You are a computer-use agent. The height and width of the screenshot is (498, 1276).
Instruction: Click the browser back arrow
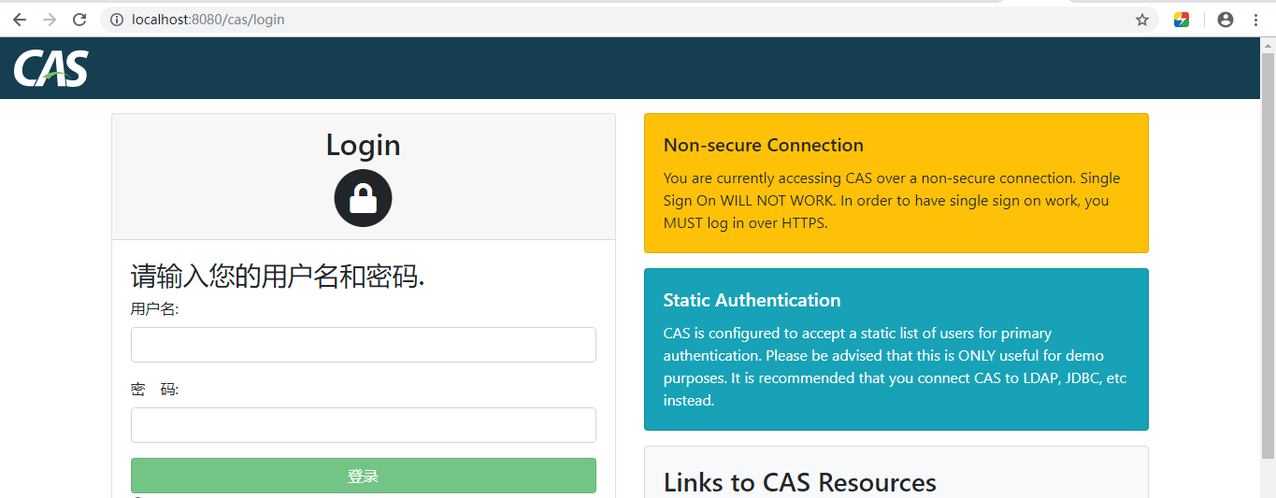19,20
